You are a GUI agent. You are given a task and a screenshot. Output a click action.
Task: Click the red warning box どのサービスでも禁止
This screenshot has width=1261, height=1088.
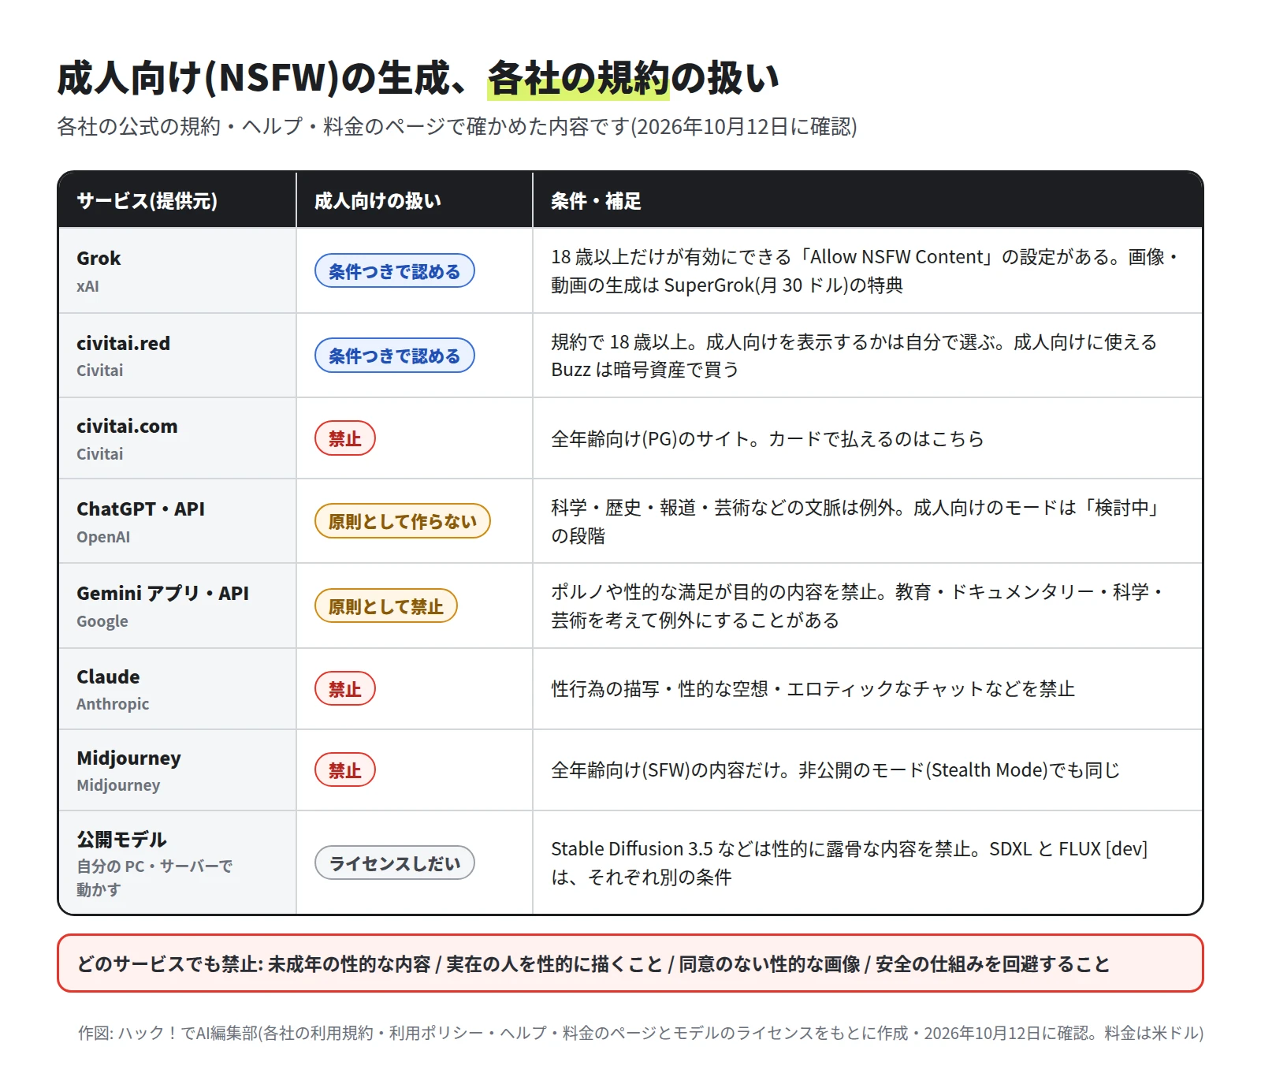point(630,963)
